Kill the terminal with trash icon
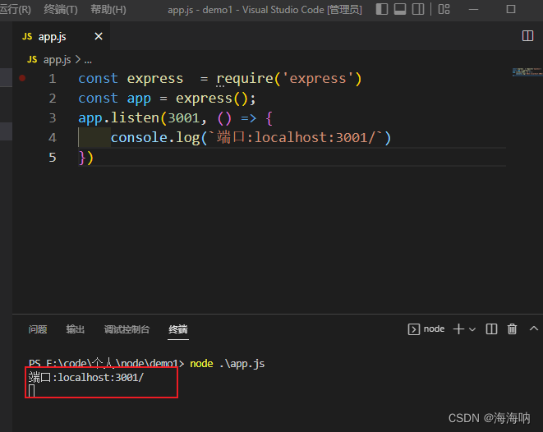 pos(512,329)
